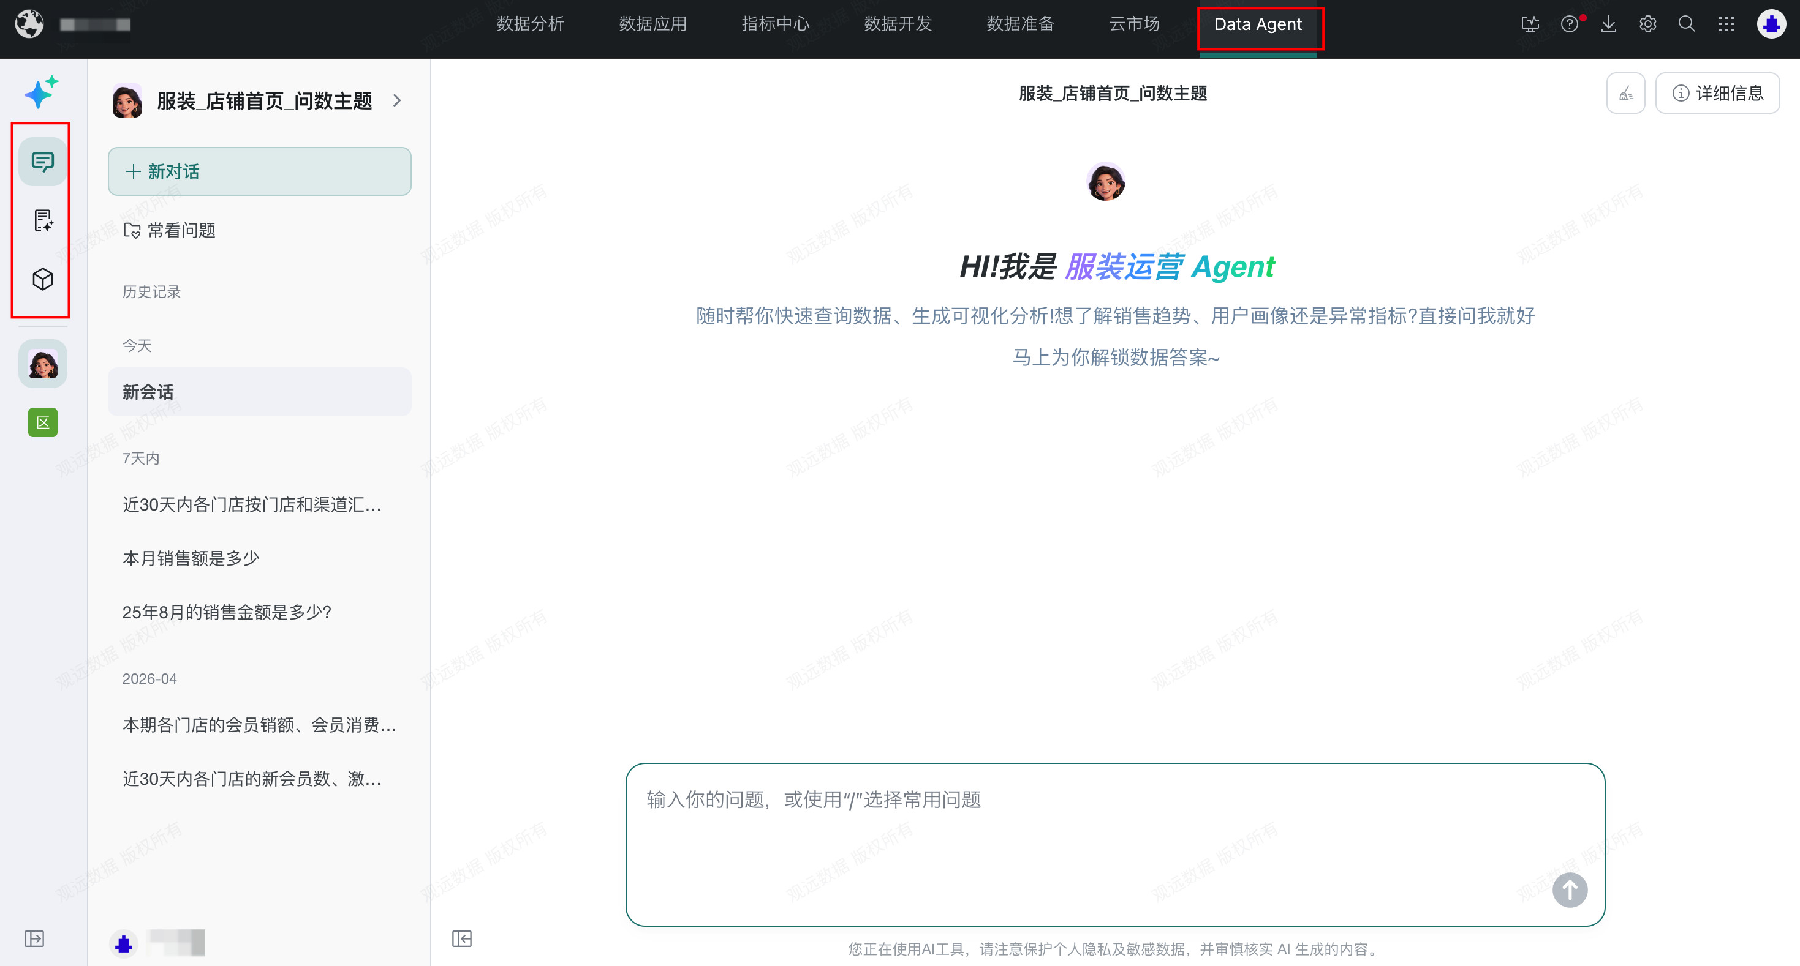Click the 服装_店铺首页_问数主题 title in left panel
Screen dimensions: 1800x966
[x=264, y=101]
